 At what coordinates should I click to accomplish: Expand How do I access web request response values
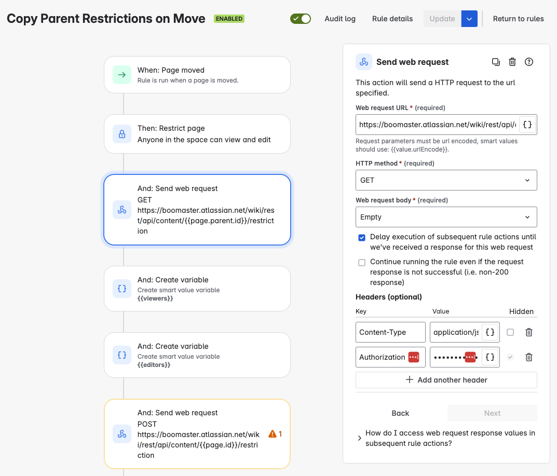point(447,438)
